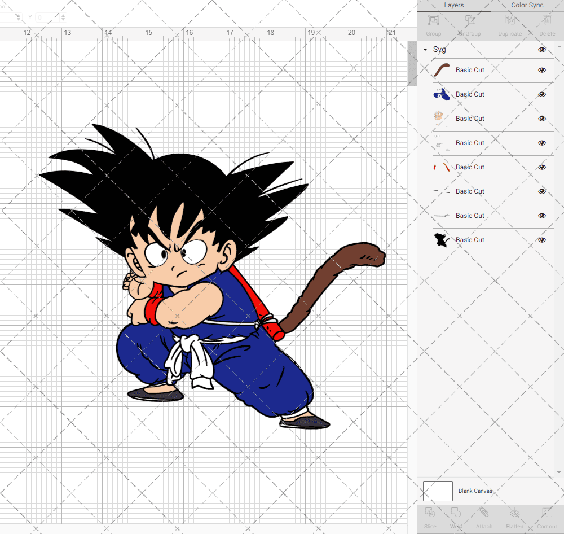564x534 pixels.
Task: Click the canvas vertical scrollbar thumb
Action: coord(412,63)
